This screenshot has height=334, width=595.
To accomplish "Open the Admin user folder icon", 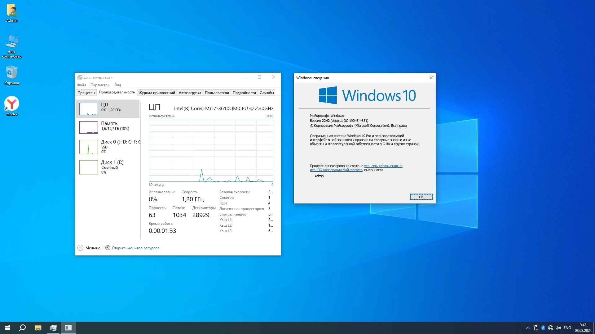I will [x=12, y=12].
